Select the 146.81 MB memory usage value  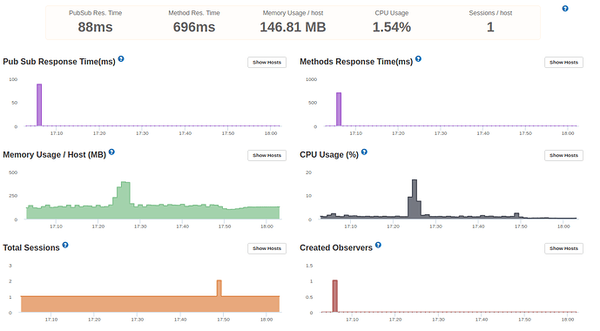click(293, 27)
